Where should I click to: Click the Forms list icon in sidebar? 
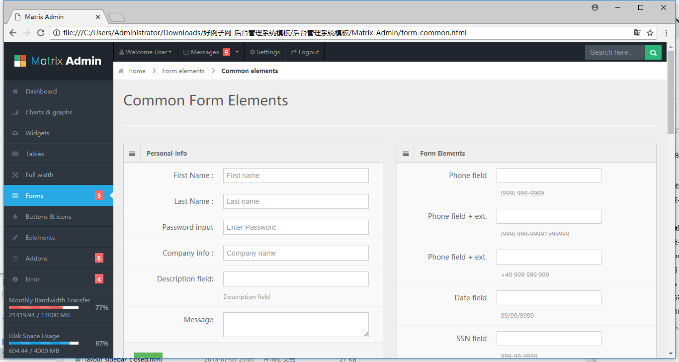[x=15, y=196]
